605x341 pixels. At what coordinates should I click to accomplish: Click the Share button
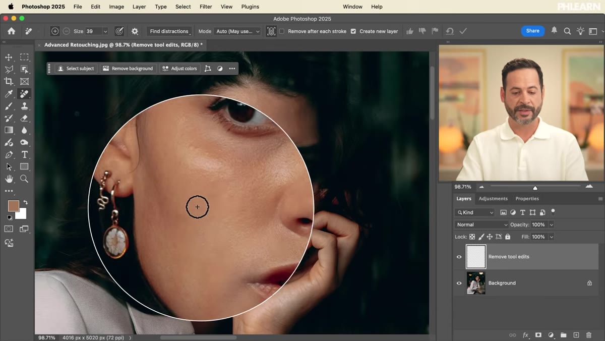click(x=532, y=31)
